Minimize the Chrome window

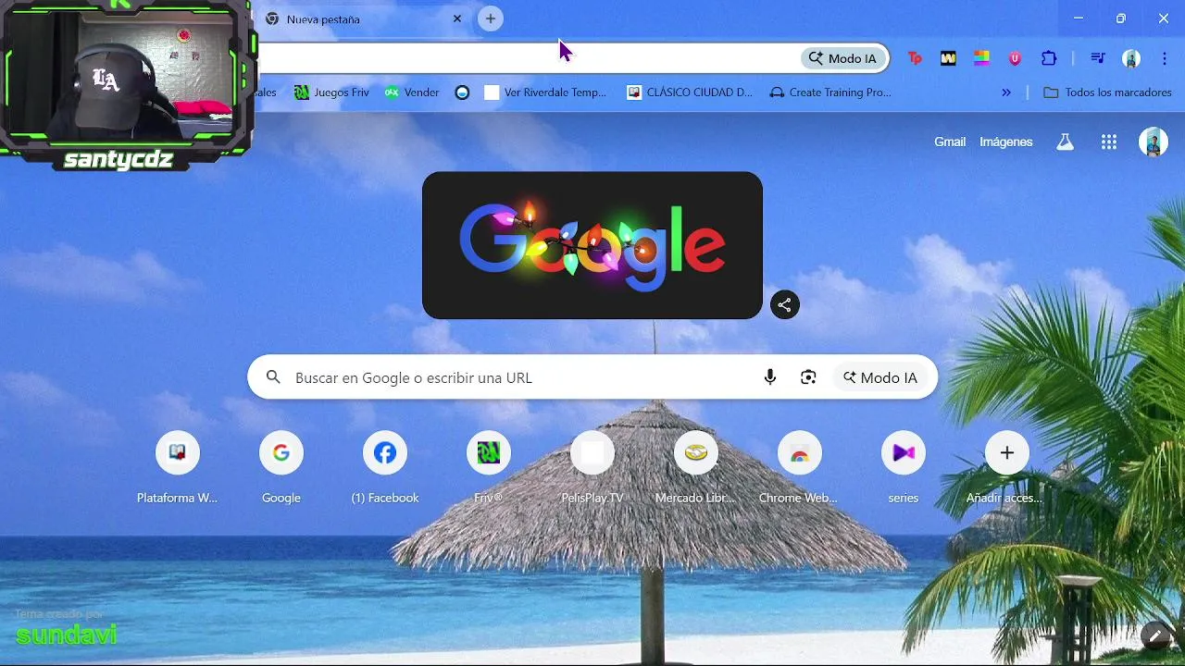click(1079, 18)
